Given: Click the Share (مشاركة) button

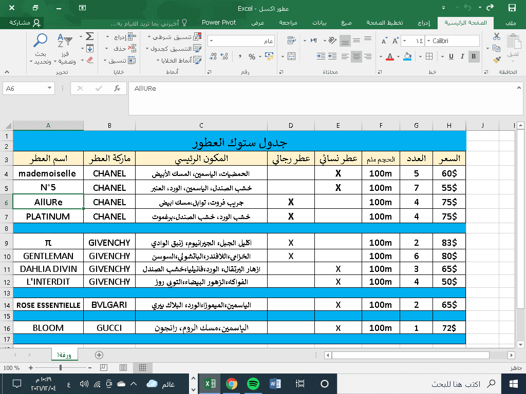Looking at the screenshot, I should pyautogui.click(x=25, y=23).
